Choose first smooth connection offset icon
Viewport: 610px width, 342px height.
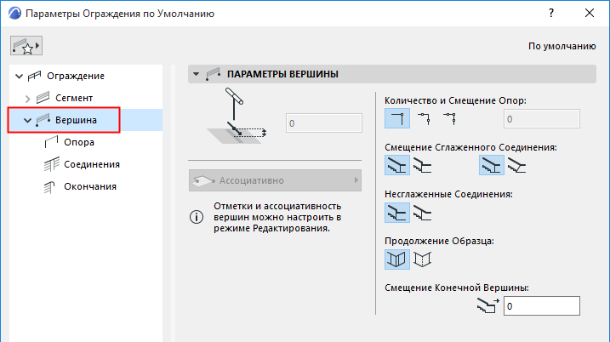click(x=397, y=167)
